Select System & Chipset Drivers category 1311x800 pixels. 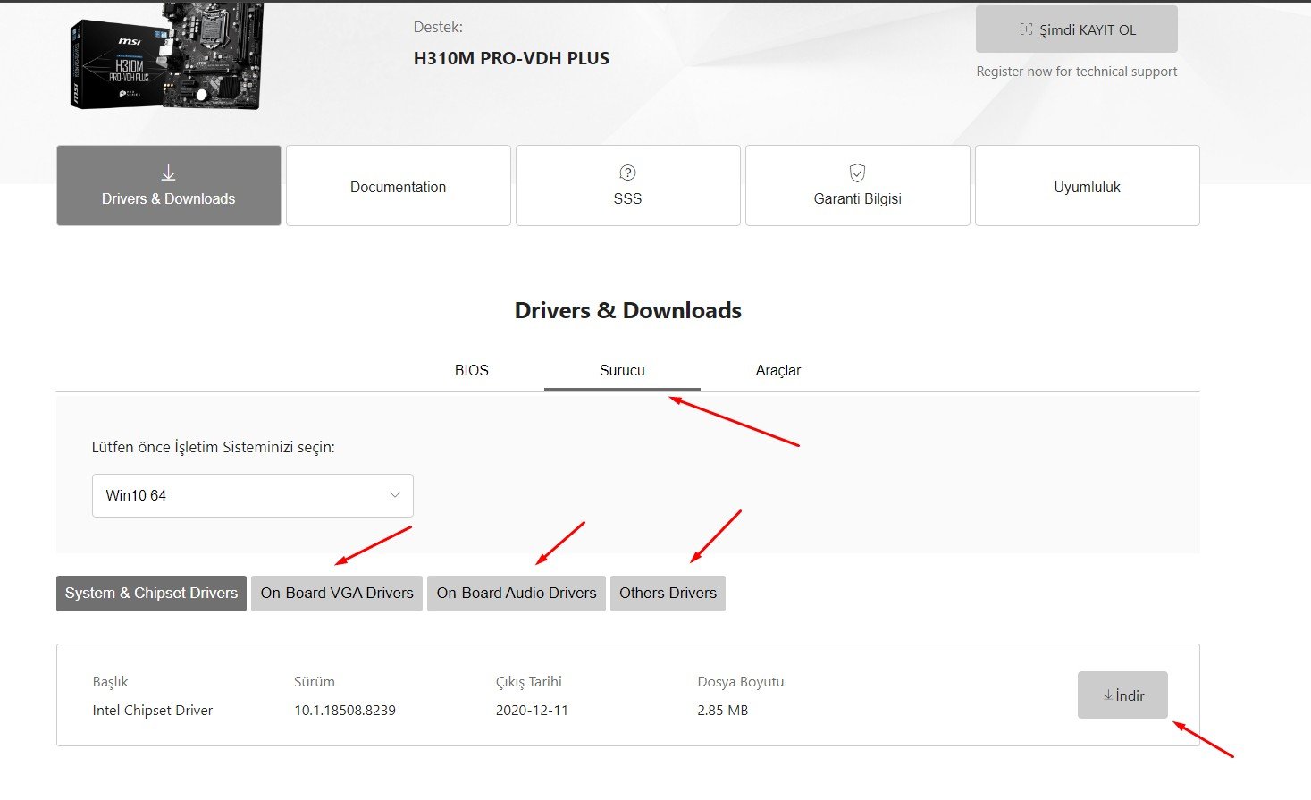(x=151, y=594)
